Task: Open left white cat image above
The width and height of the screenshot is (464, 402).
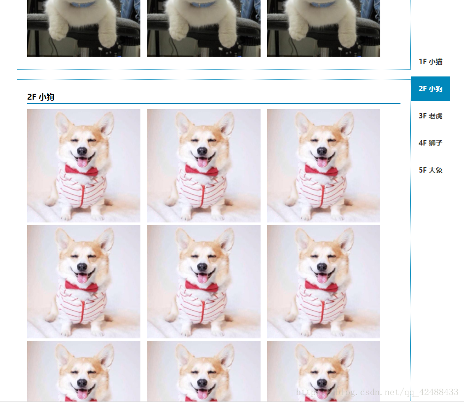Action: tap(84, 28)
